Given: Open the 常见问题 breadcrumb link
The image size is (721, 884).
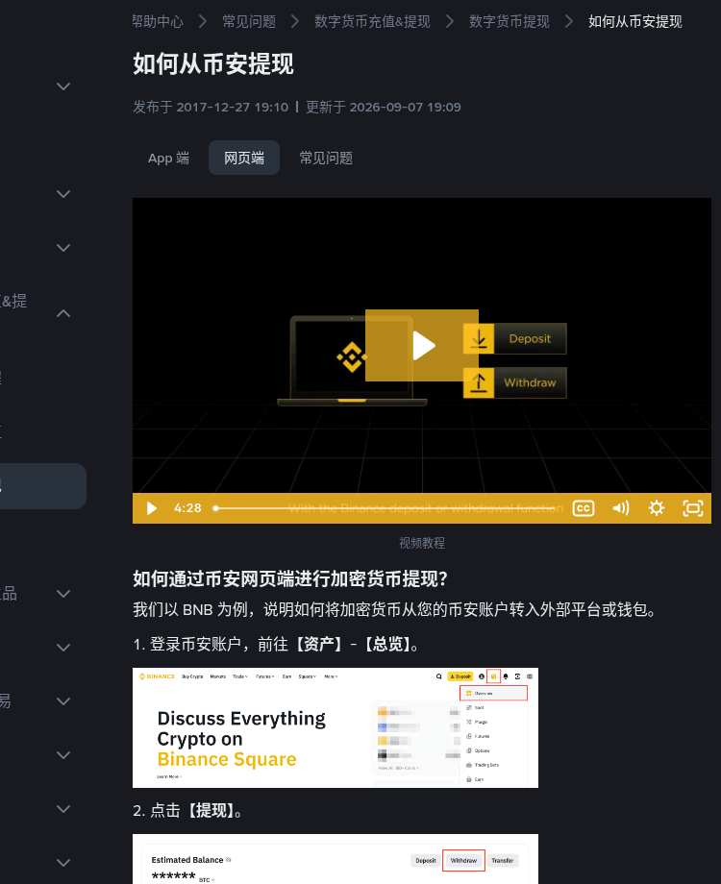Looking at the screenshot, I should 249,21.
